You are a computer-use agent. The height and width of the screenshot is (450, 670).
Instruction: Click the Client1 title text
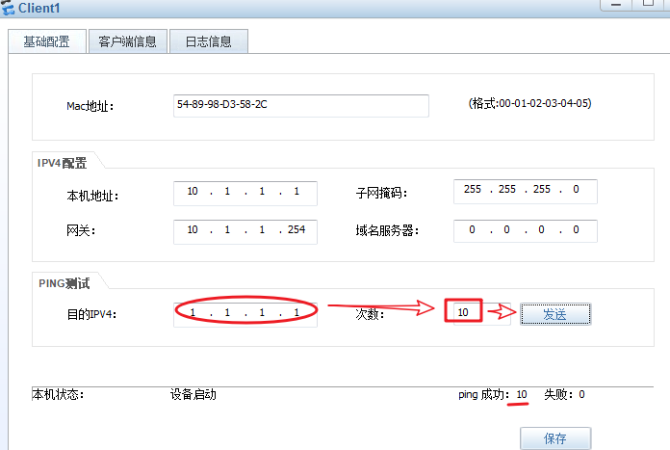coord(39,8)
